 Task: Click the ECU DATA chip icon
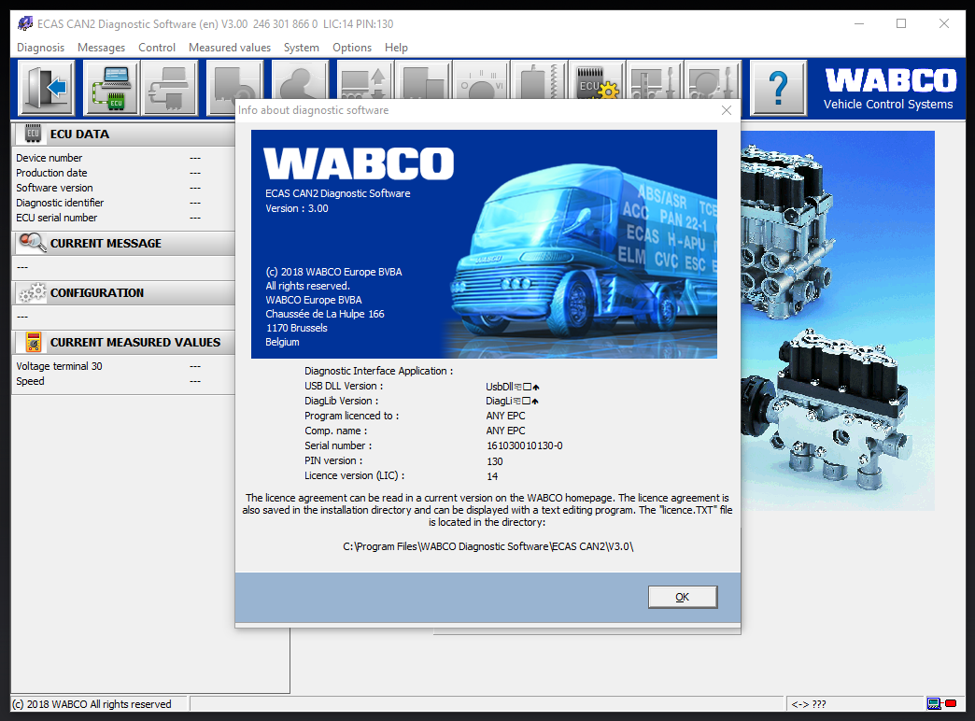click(x=33, y=134)
